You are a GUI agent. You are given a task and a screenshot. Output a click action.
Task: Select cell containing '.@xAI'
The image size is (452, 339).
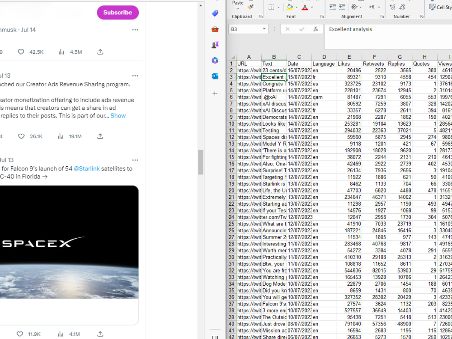(x=274, y=97)
